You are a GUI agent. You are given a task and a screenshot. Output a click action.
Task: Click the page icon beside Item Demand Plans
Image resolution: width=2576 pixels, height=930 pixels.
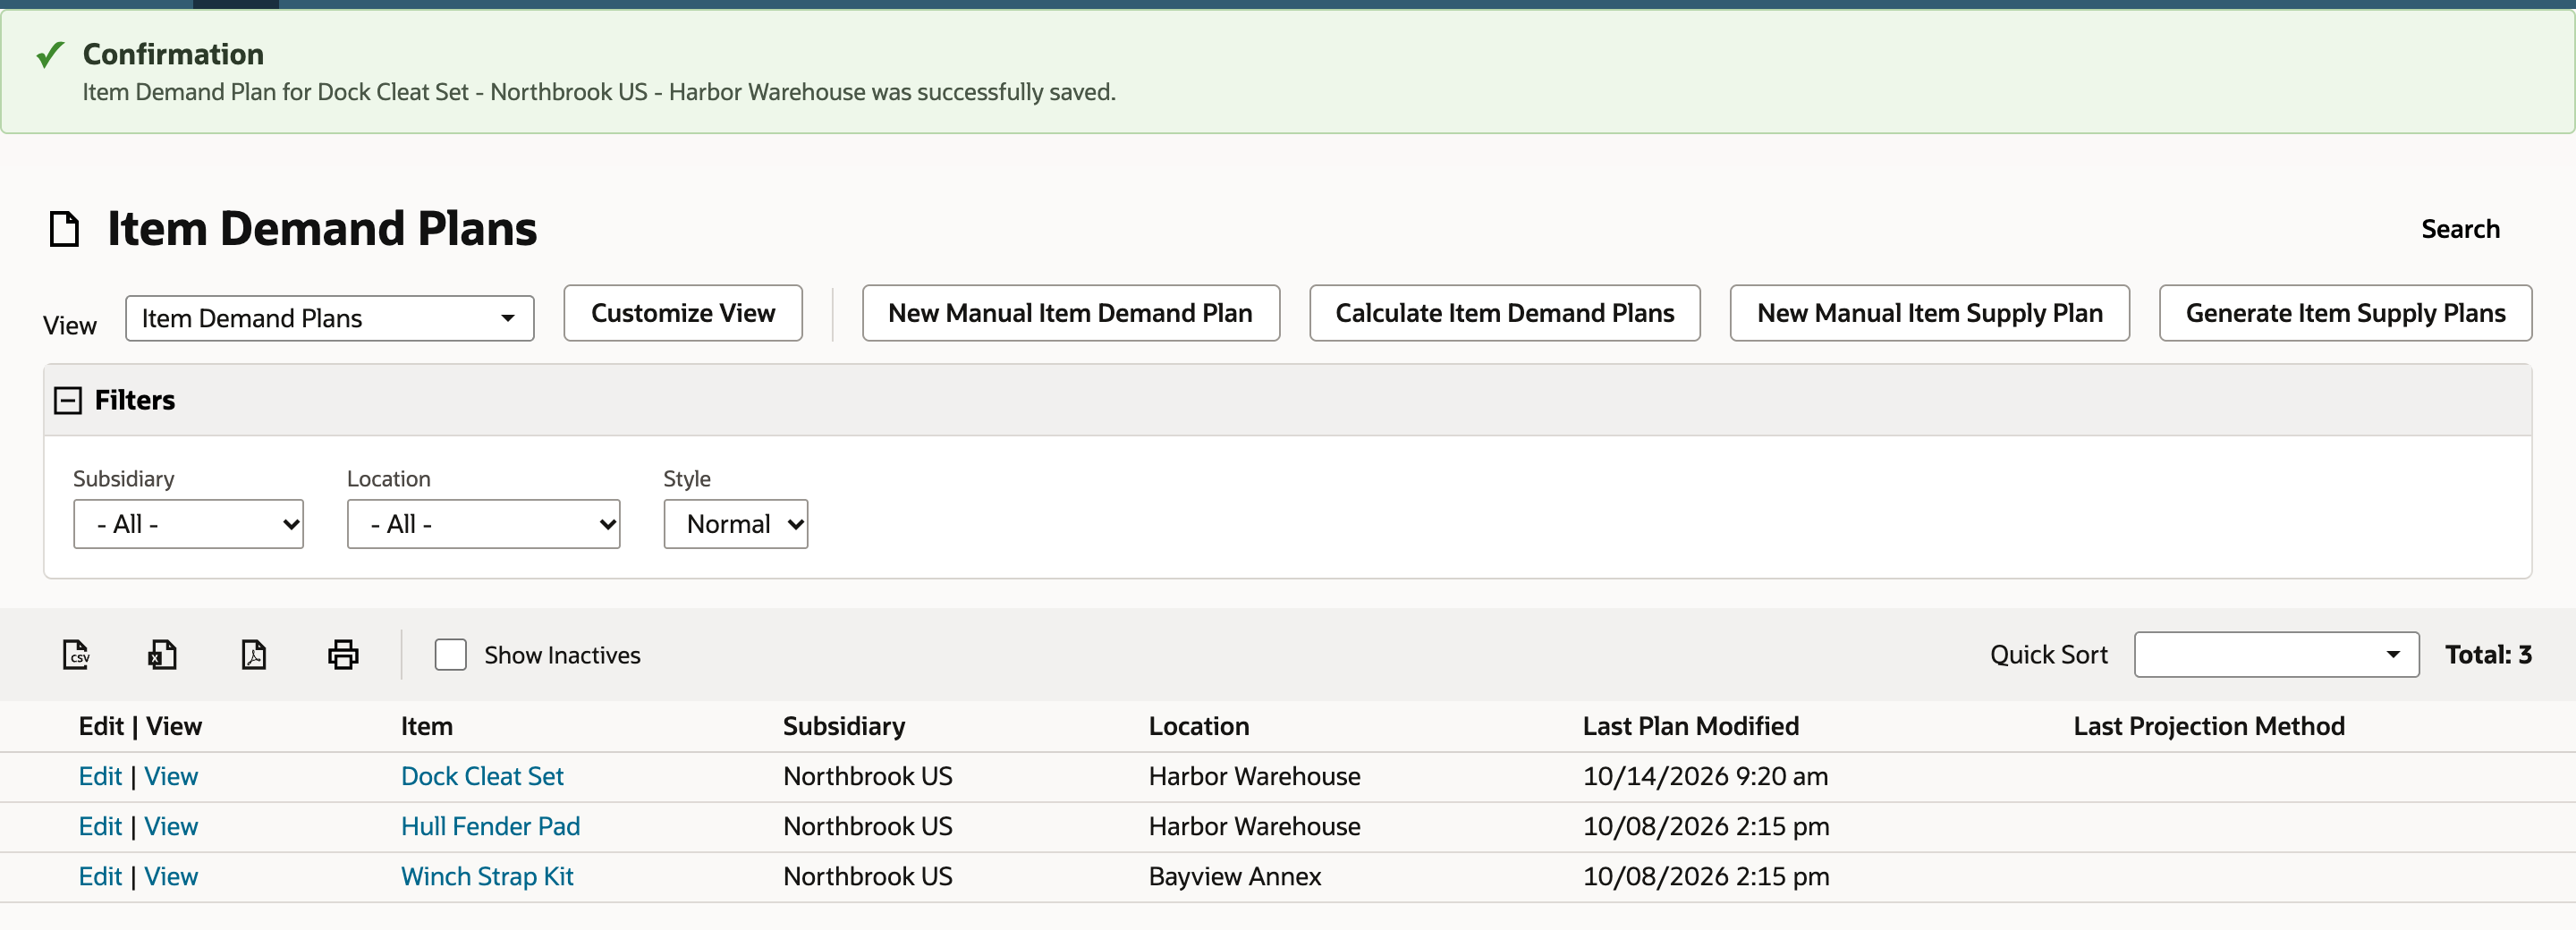click(x=65, y=229)
